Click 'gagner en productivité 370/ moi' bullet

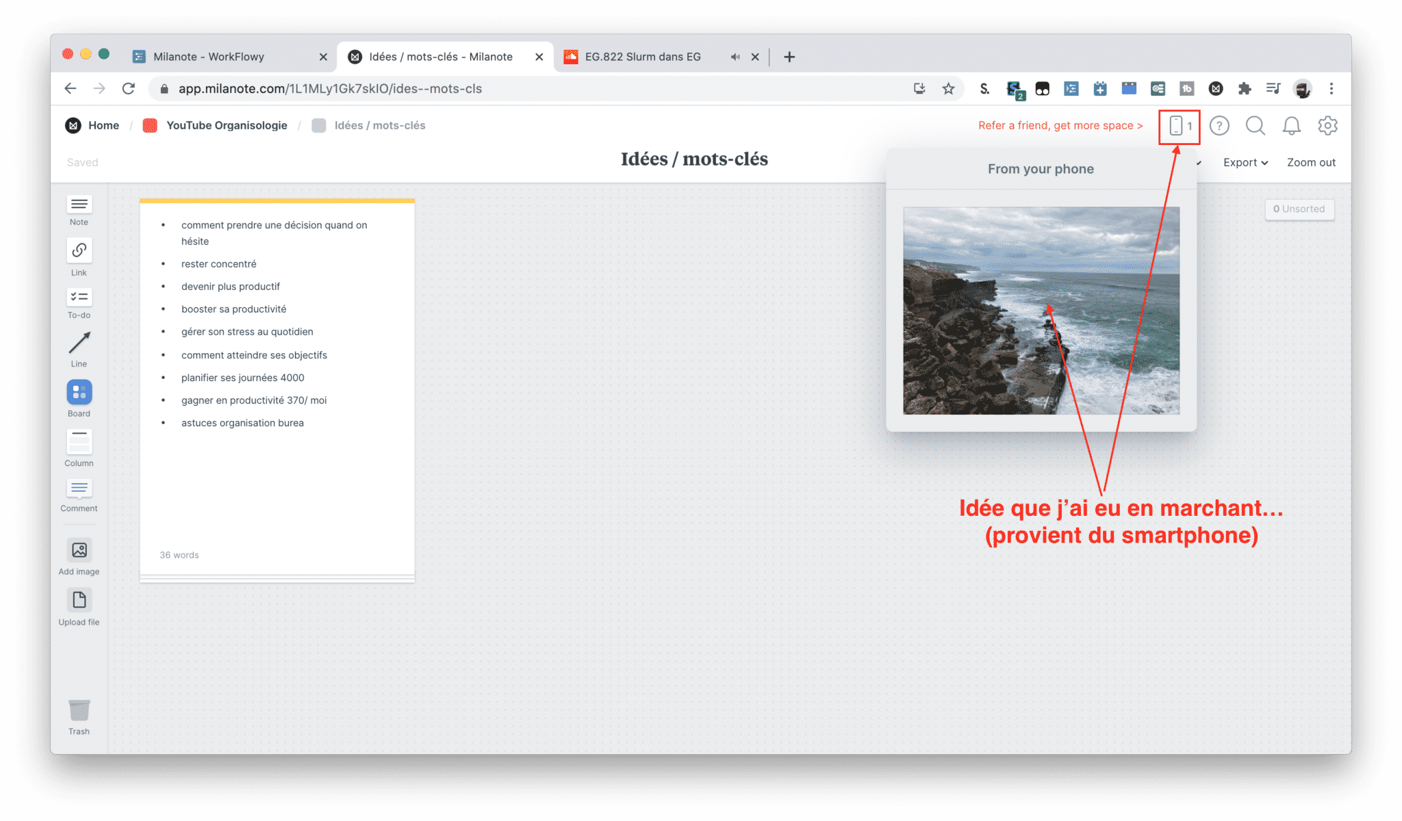254,400
